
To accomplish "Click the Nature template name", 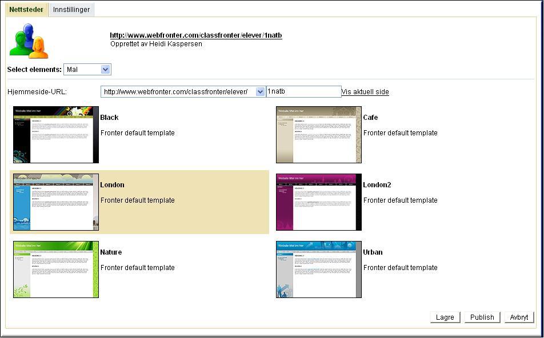I will click(111, 252).
